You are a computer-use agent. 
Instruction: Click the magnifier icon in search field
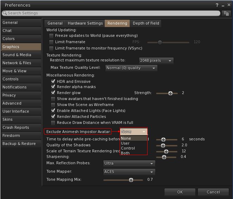(x=5, y=13)
